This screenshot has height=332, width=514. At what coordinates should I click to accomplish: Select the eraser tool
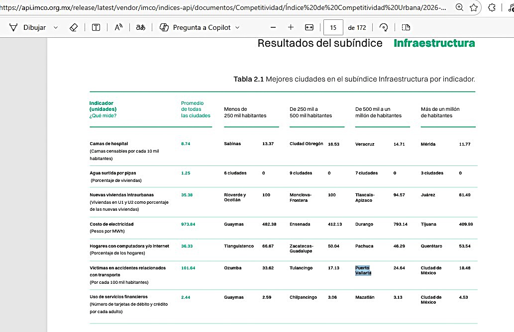74,27
